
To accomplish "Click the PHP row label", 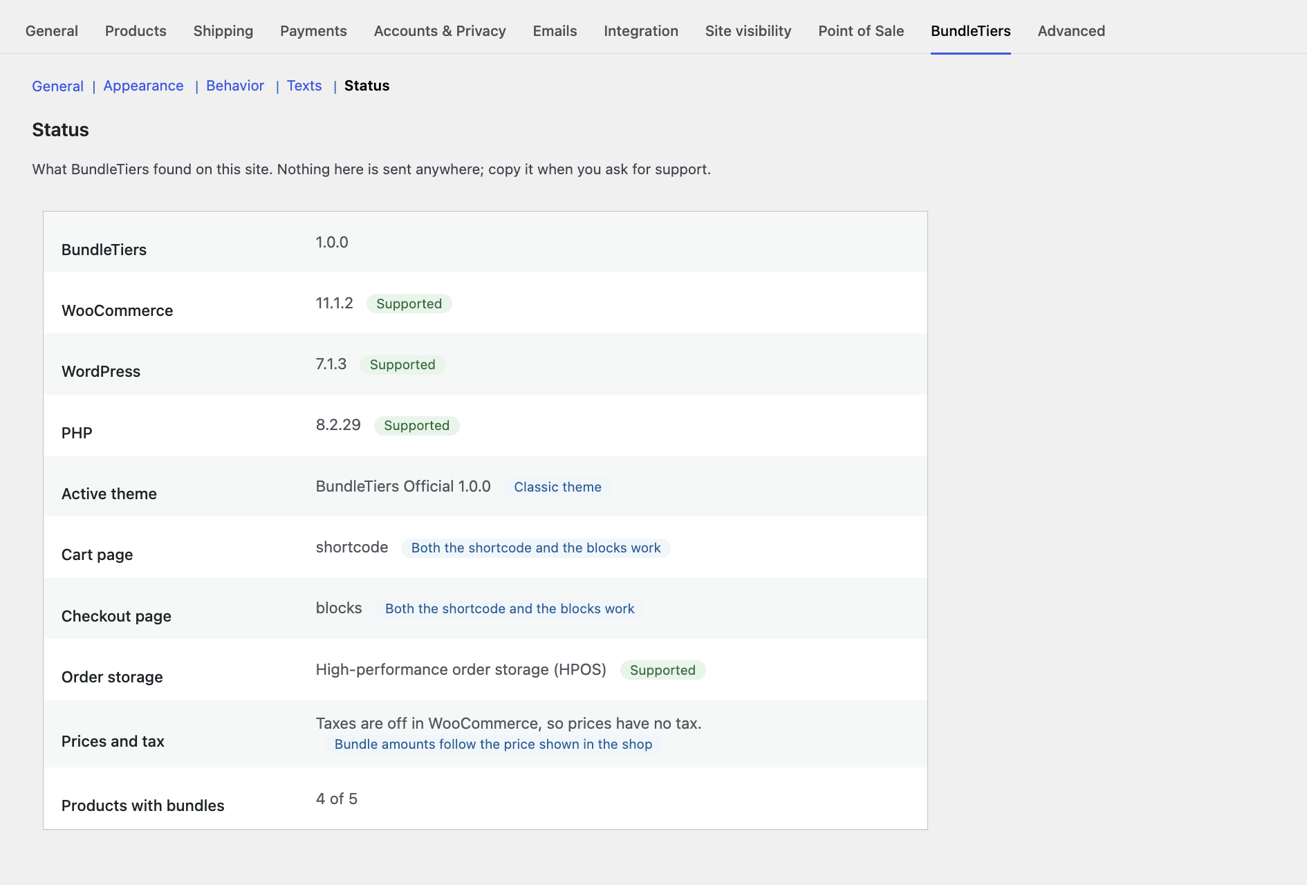I will [77, 433].
